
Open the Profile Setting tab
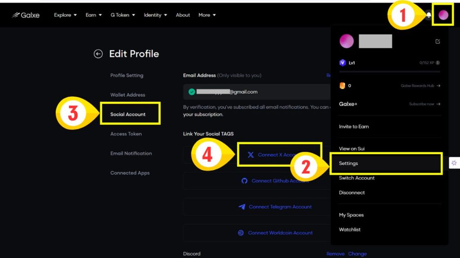[x=127, y=75]
